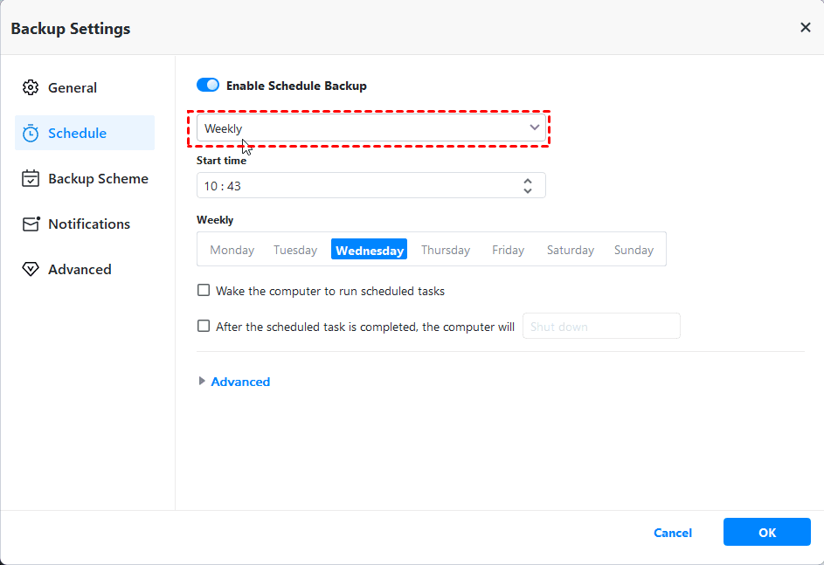
Task: Select Monday as backup day
Action: (x=232, y=250)
